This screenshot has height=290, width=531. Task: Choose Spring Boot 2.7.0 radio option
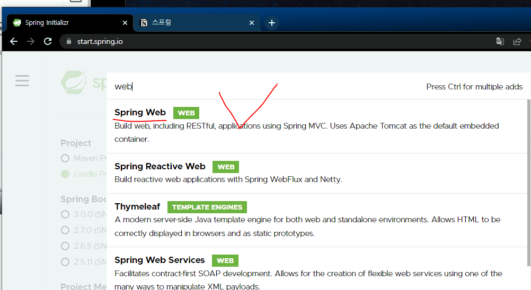tap(65, 230)
